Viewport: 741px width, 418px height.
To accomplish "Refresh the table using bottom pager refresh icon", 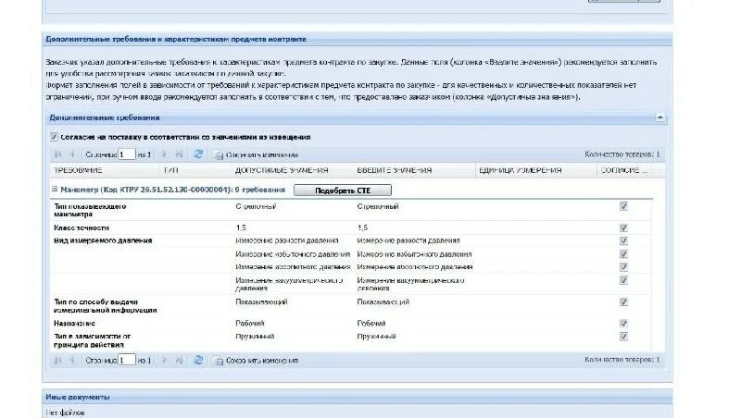I will [198, 361].
